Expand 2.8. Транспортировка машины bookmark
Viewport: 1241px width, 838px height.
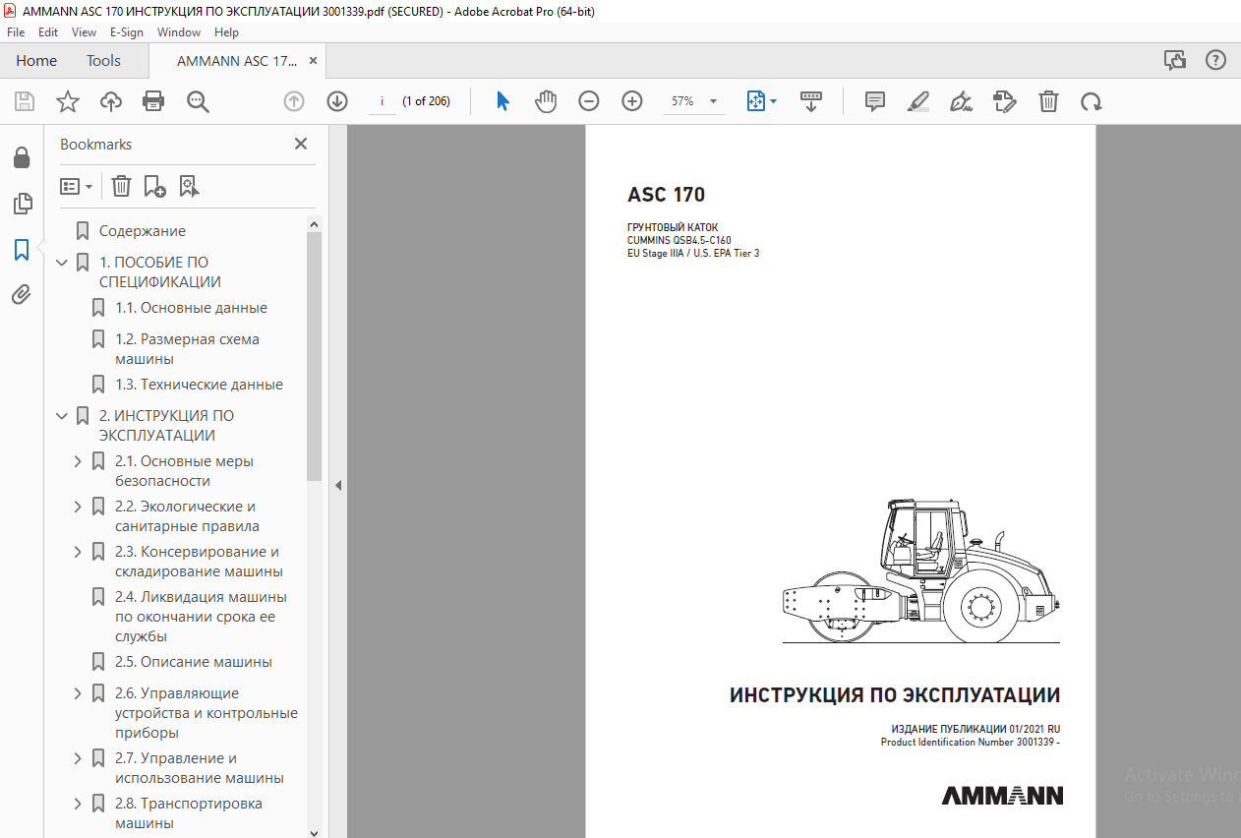(78, 804)
